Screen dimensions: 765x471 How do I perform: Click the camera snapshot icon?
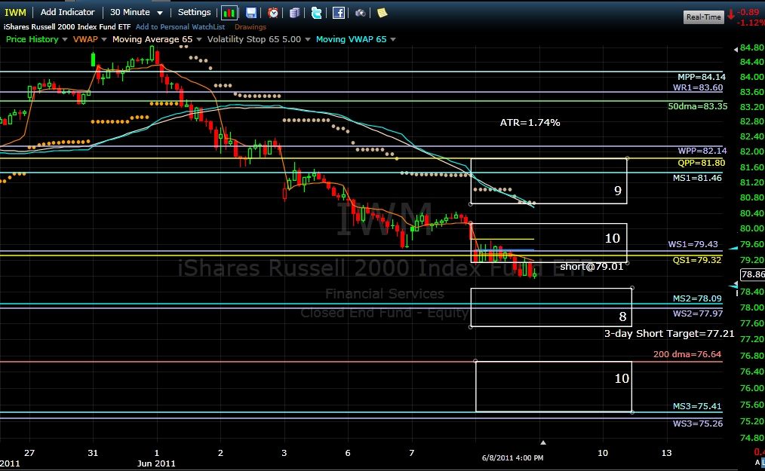click(361, 13)
